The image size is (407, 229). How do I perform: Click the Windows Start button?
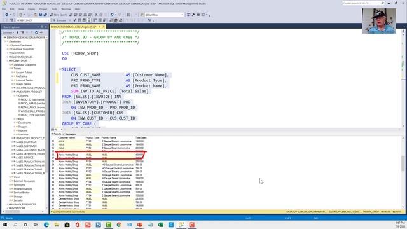[5, 225]
